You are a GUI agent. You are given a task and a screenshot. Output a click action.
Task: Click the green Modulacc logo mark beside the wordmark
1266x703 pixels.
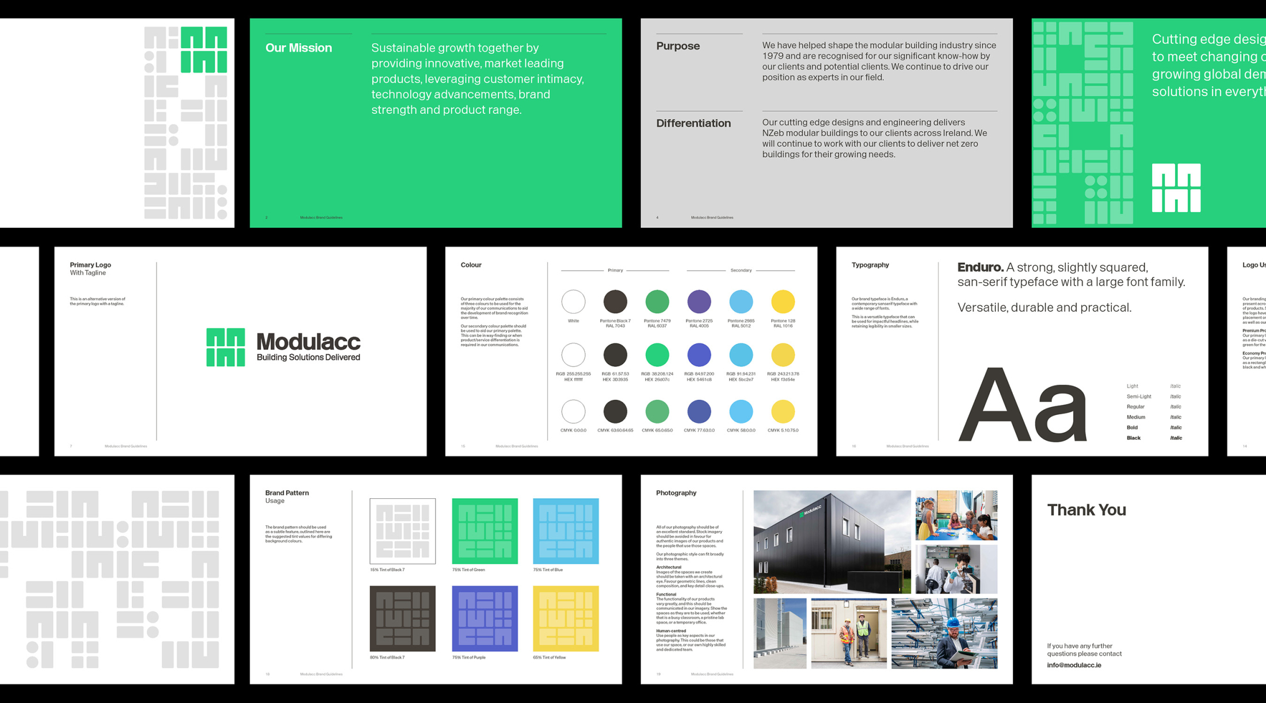point(226,347)
